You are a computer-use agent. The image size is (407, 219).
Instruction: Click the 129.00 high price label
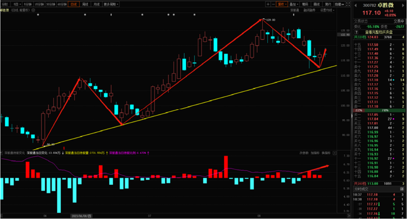click(x=271, y=20)
